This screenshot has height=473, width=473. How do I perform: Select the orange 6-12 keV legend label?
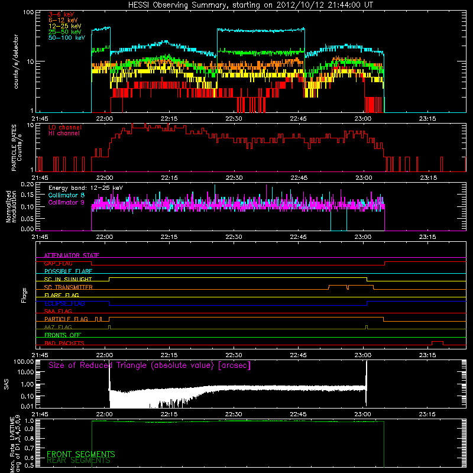(63, 20)
